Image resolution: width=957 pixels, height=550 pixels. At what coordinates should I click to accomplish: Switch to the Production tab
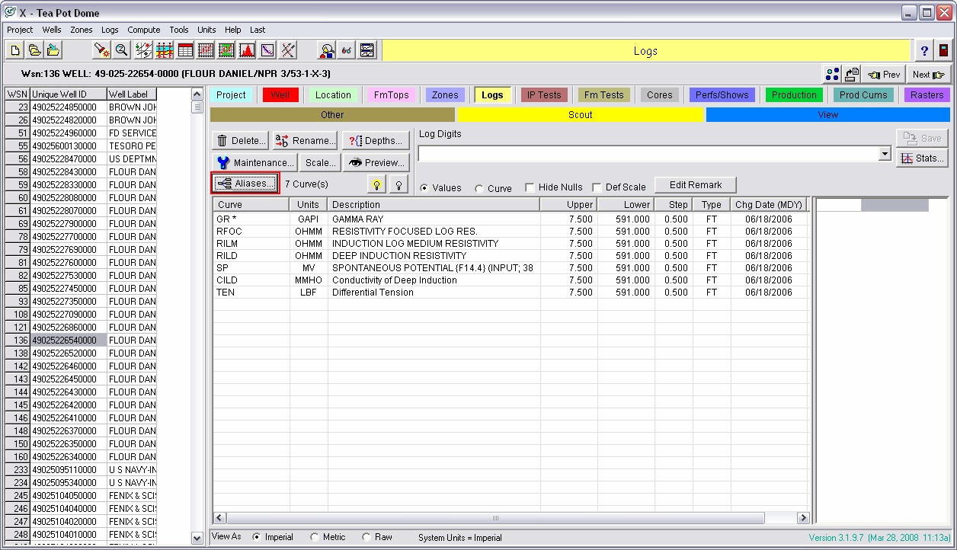click(794, 95)
